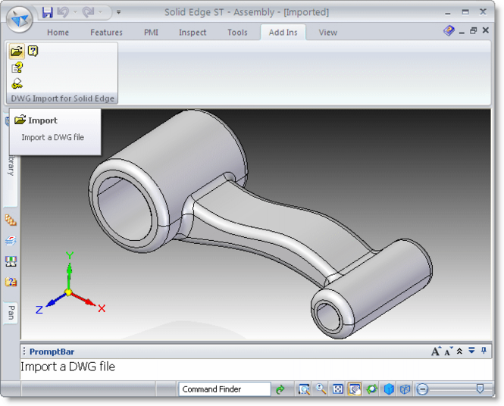Image resolution: width=504 pixels, height=406 pixels.
Task: Open the Inspect ribbon tab
Action: (x=193, y=33)
